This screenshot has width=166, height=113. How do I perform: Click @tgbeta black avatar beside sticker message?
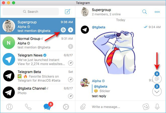click(x=85, y=30)
